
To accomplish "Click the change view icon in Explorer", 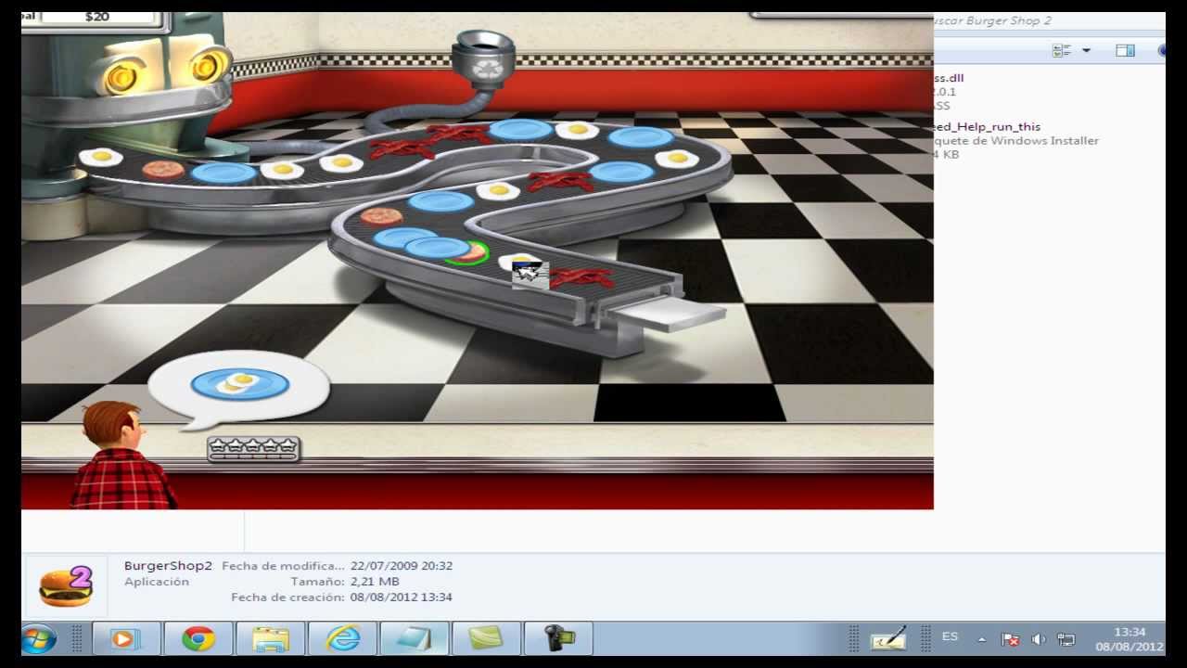I will (1062, 50).
